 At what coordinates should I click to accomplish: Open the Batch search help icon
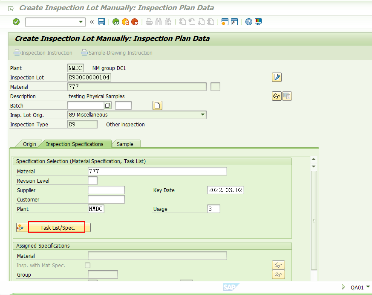click(x=108, y=105)
